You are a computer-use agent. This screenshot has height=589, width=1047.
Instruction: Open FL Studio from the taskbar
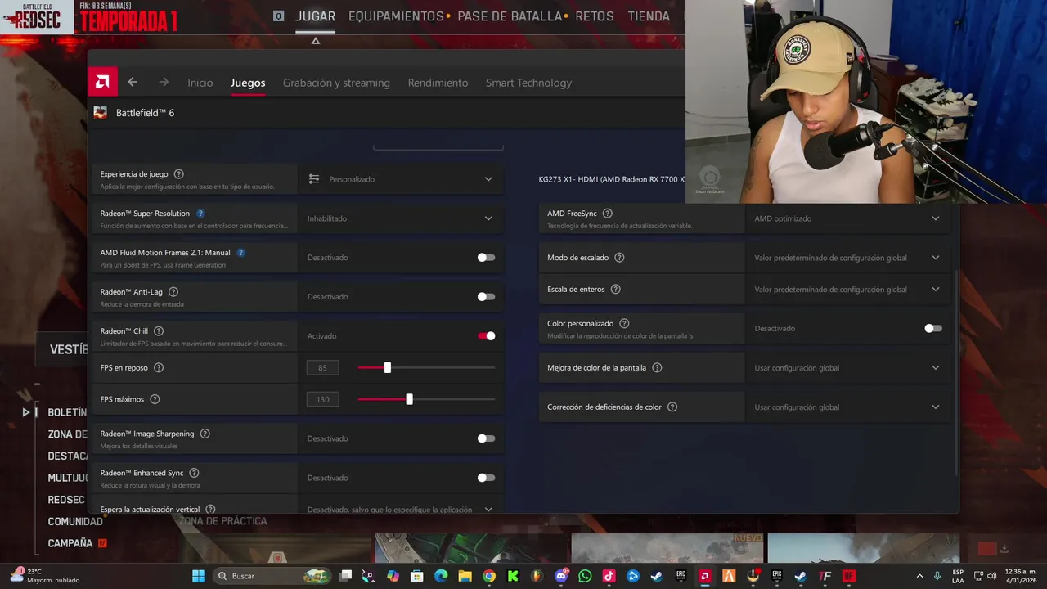click(537, 576)
